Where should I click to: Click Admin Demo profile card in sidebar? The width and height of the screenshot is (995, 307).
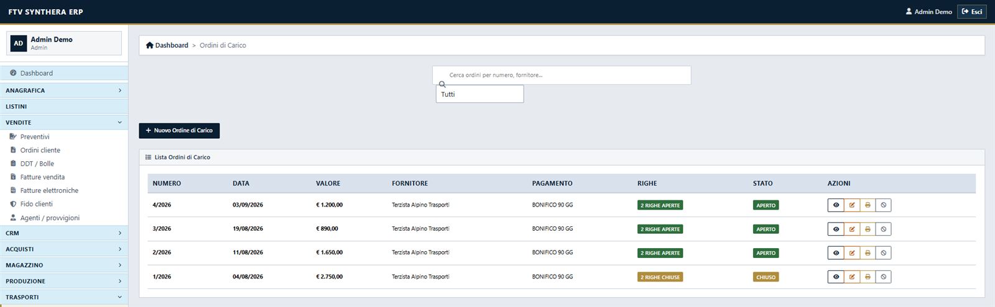pyautogui.click(x=64, y=43)
